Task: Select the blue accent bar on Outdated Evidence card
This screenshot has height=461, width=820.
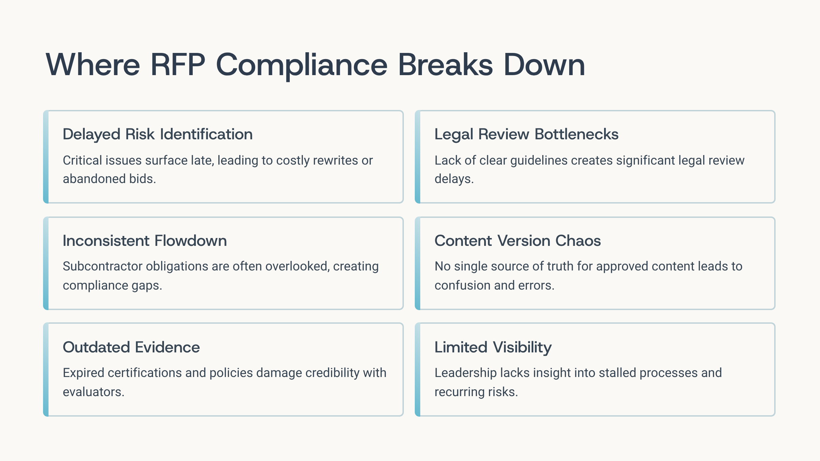Action: [46, 369]
